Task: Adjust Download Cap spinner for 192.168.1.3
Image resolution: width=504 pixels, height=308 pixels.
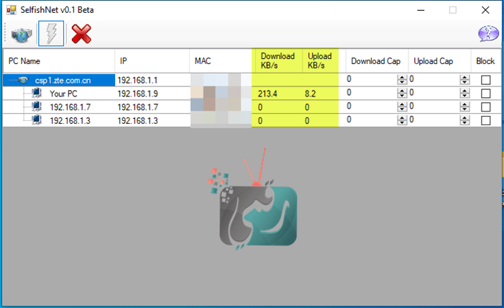Action: (x=402, y=120)
